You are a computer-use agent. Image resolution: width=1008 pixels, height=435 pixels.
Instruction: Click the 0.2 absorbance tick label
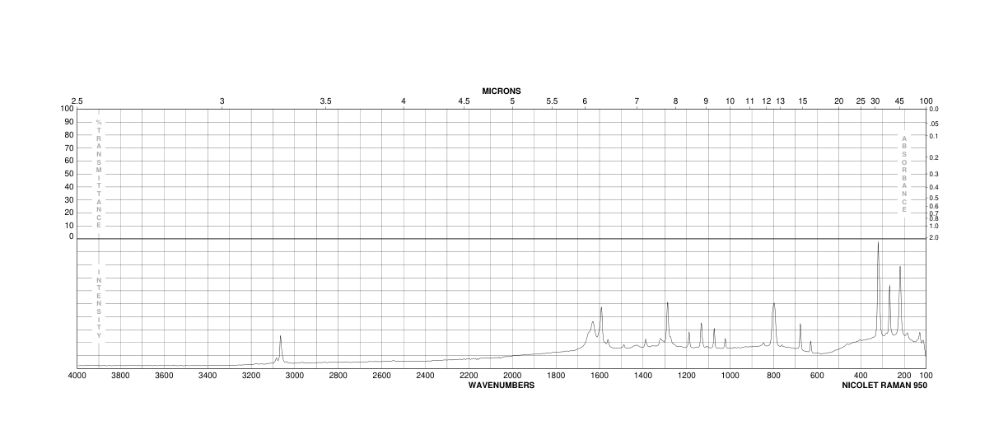pyautogui.click(x=934, y=157)
